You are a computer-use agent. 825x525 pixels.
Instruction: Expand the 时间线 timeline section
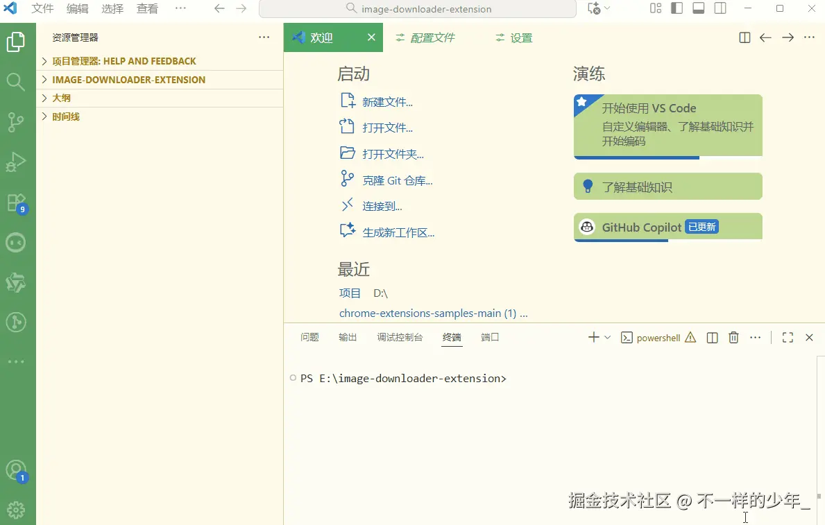pyautogui.click(x=160, y=117)
